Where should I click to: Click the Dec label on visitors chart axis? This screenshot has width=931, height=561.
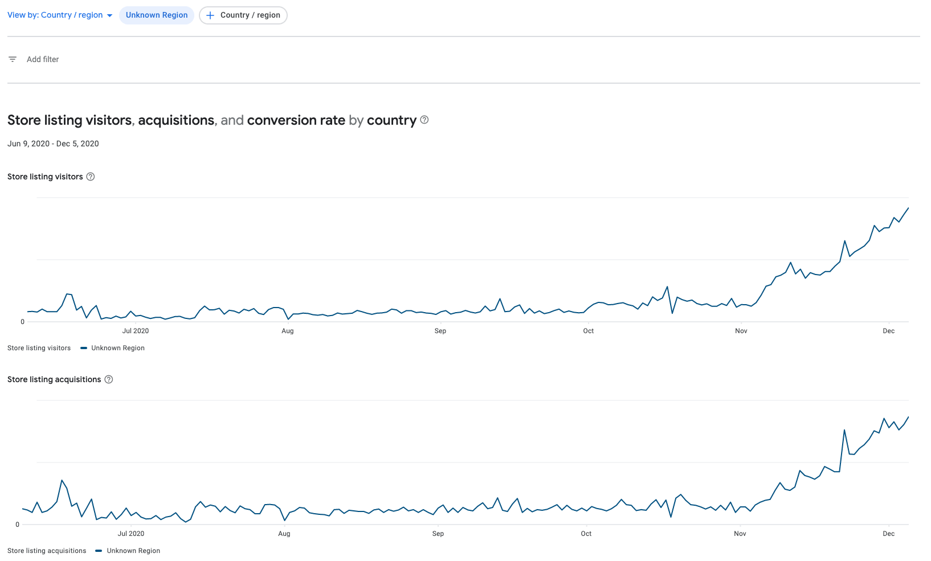pos(889,331)
